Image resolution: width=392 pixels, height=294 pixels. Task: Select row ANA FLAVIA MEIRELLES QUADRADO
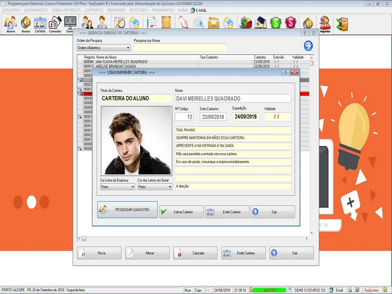click(x=193, y=62)
